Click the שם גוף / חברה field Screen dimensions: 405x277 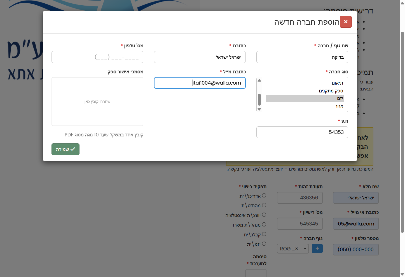click(302, 57)
